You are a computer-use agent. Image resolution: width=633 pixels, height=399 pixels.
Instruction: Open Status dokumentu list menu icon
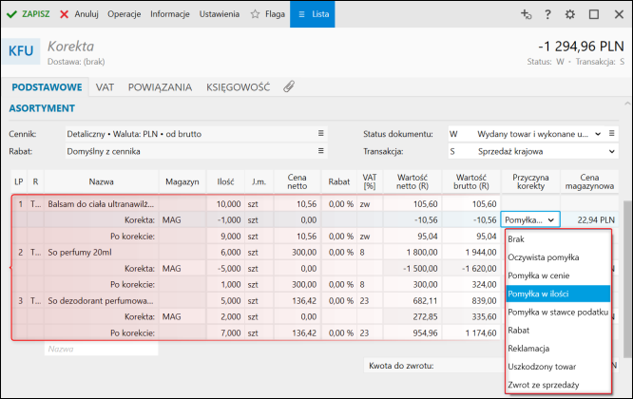[612, 133]
